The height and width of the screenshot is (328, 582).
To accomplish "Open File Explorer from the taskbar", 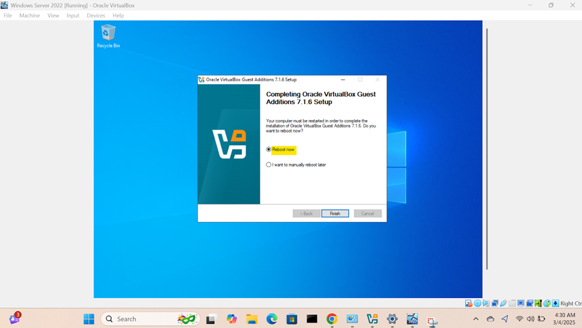I will [252, 318].
